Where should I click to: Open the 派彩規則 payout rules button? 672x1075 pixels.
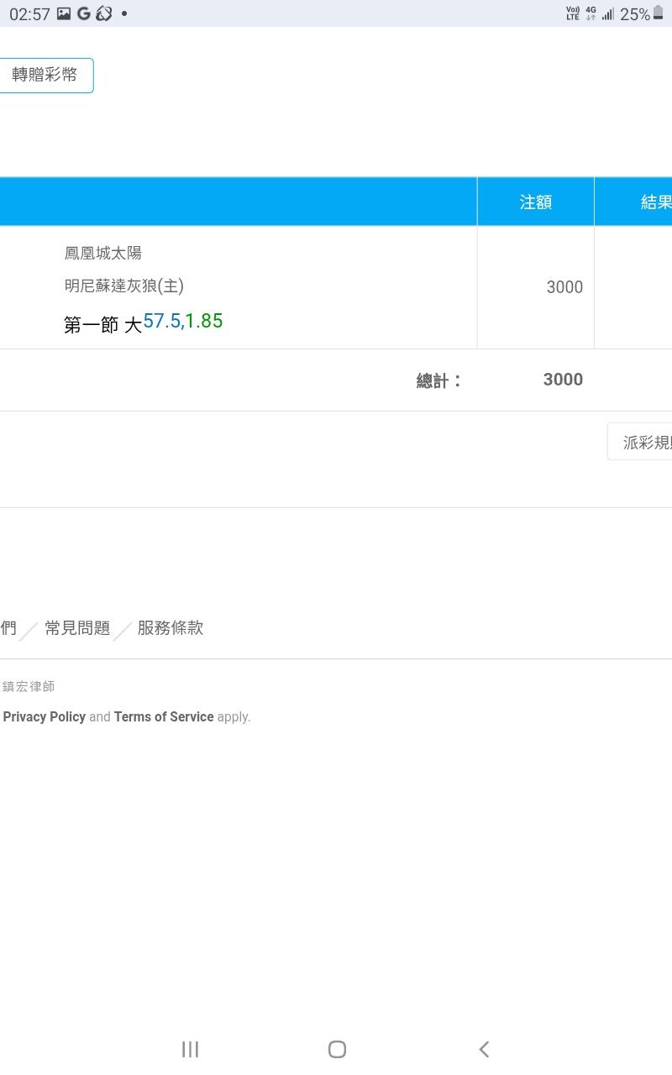643,442
